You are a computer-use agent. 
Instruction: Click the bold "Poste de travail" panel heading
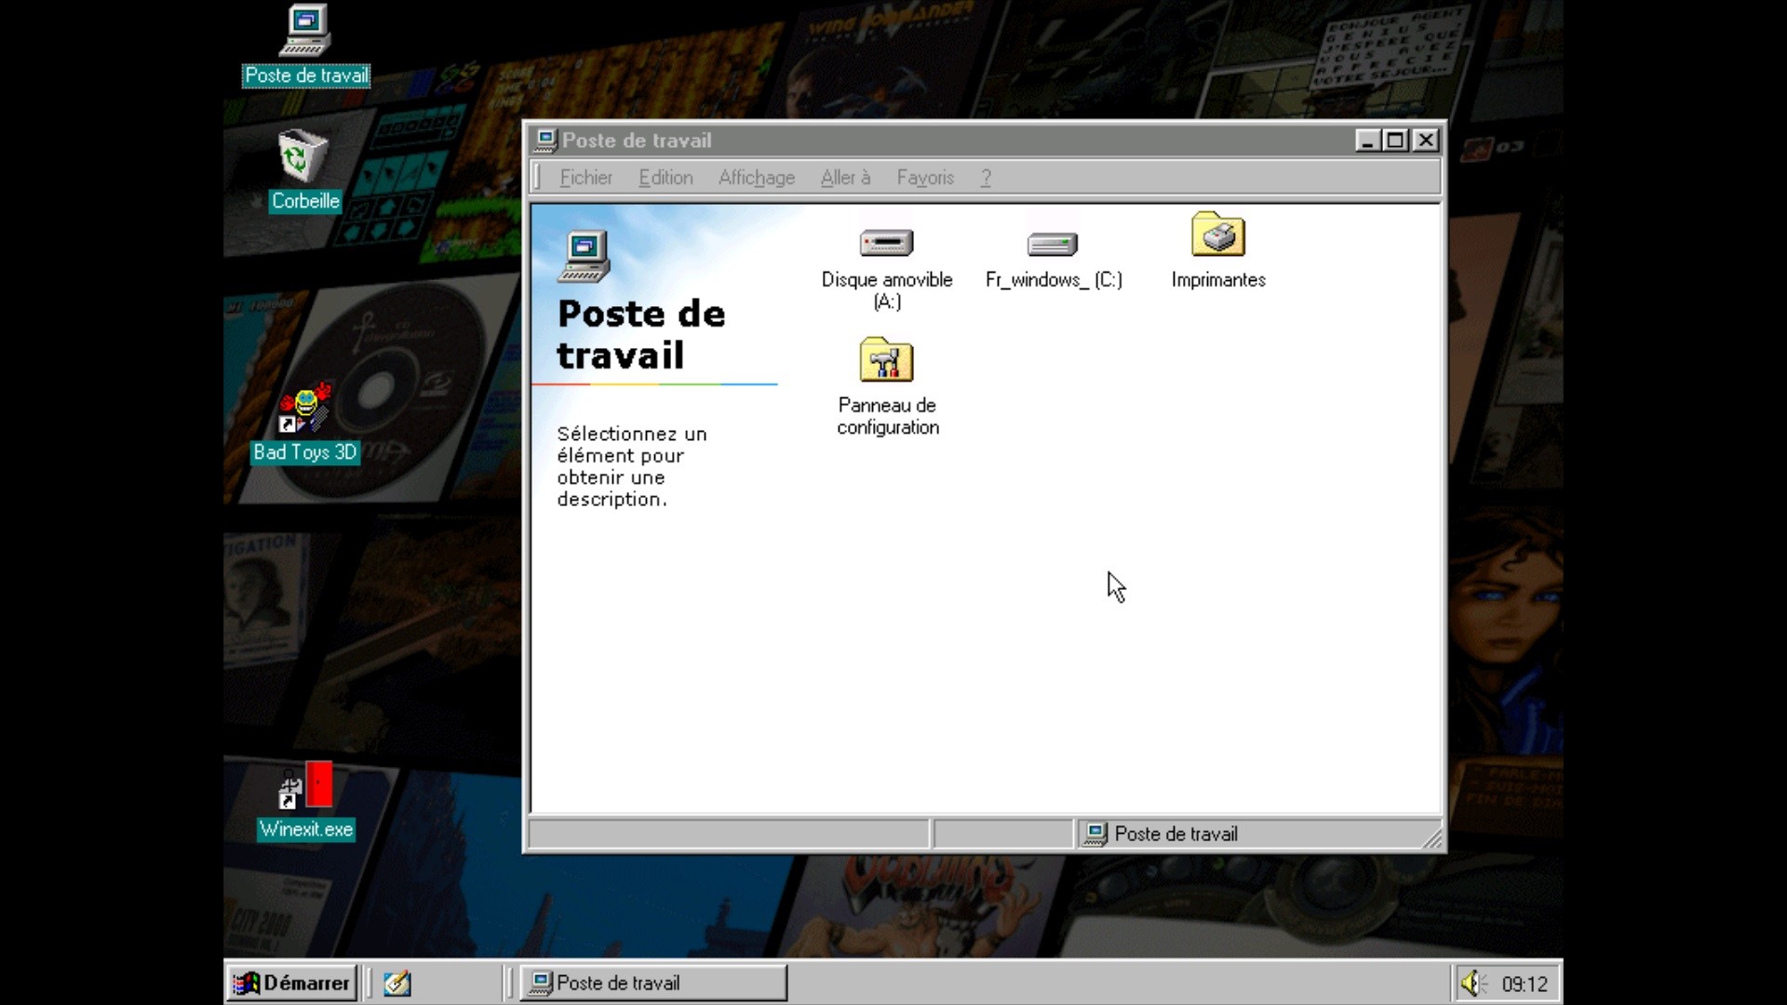(x=640, y=334)
